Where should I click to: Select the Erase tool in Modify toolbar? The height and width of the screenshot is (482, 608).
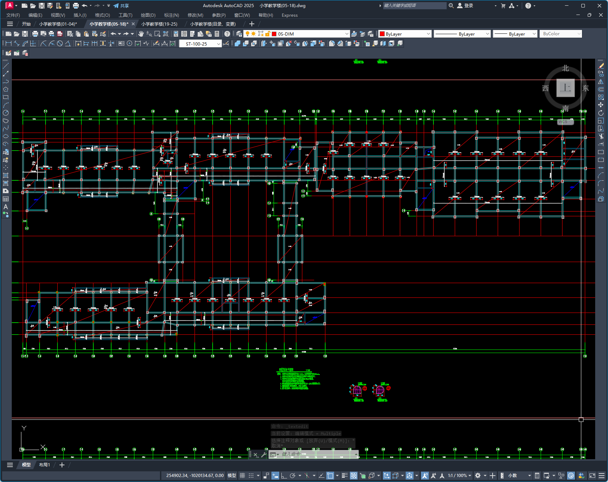point(601,66)
